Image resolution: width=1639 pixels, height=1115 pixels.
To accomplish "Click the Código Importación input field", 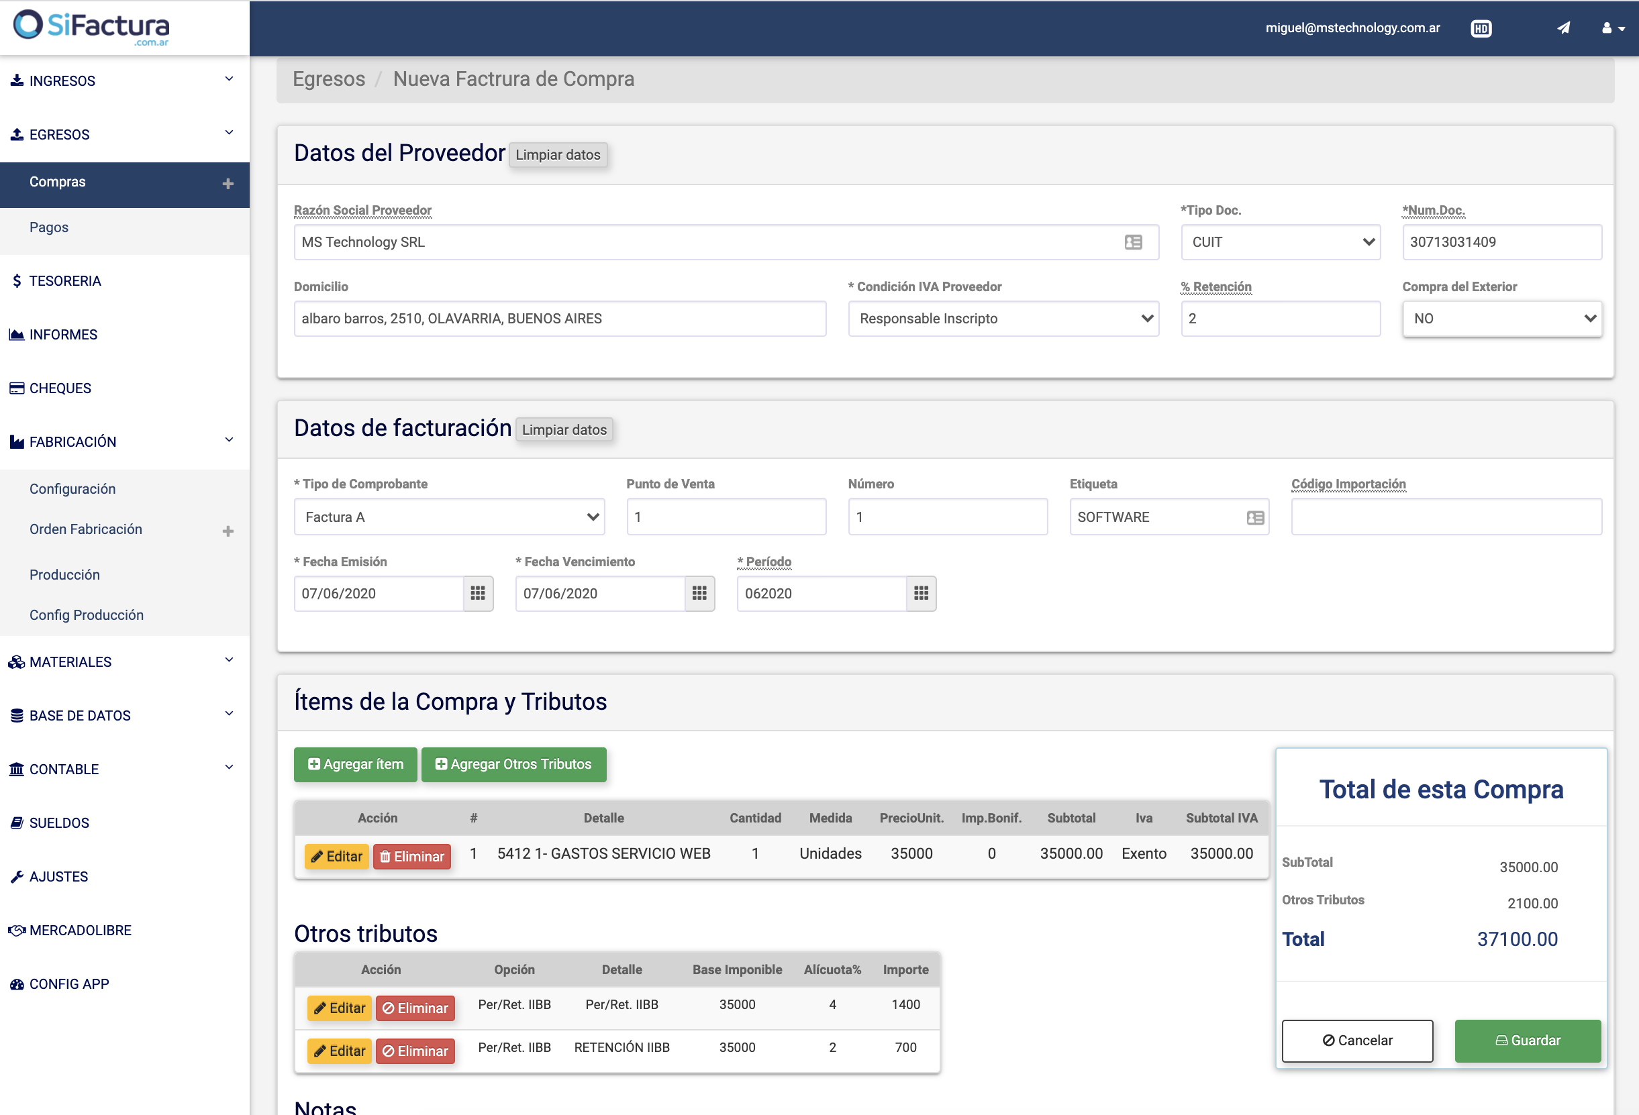I will coord(1446,517).
